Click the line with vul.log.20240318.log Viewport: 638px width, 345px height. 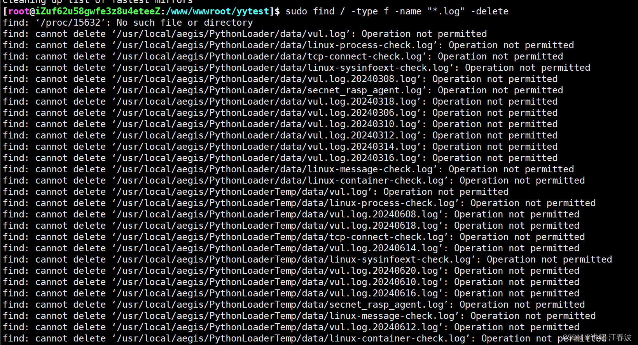pyautogui.click(x=280, y=102)
